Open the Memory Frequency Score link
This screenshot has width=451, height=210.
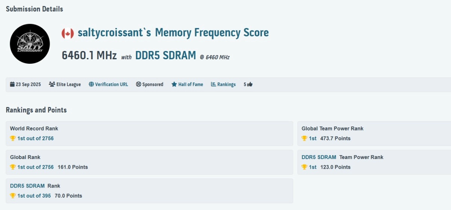(x=212, y=33)
